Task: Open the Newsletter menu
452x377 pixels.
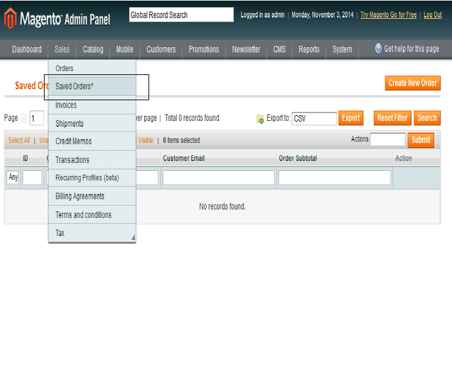Action: click(246, 49)
